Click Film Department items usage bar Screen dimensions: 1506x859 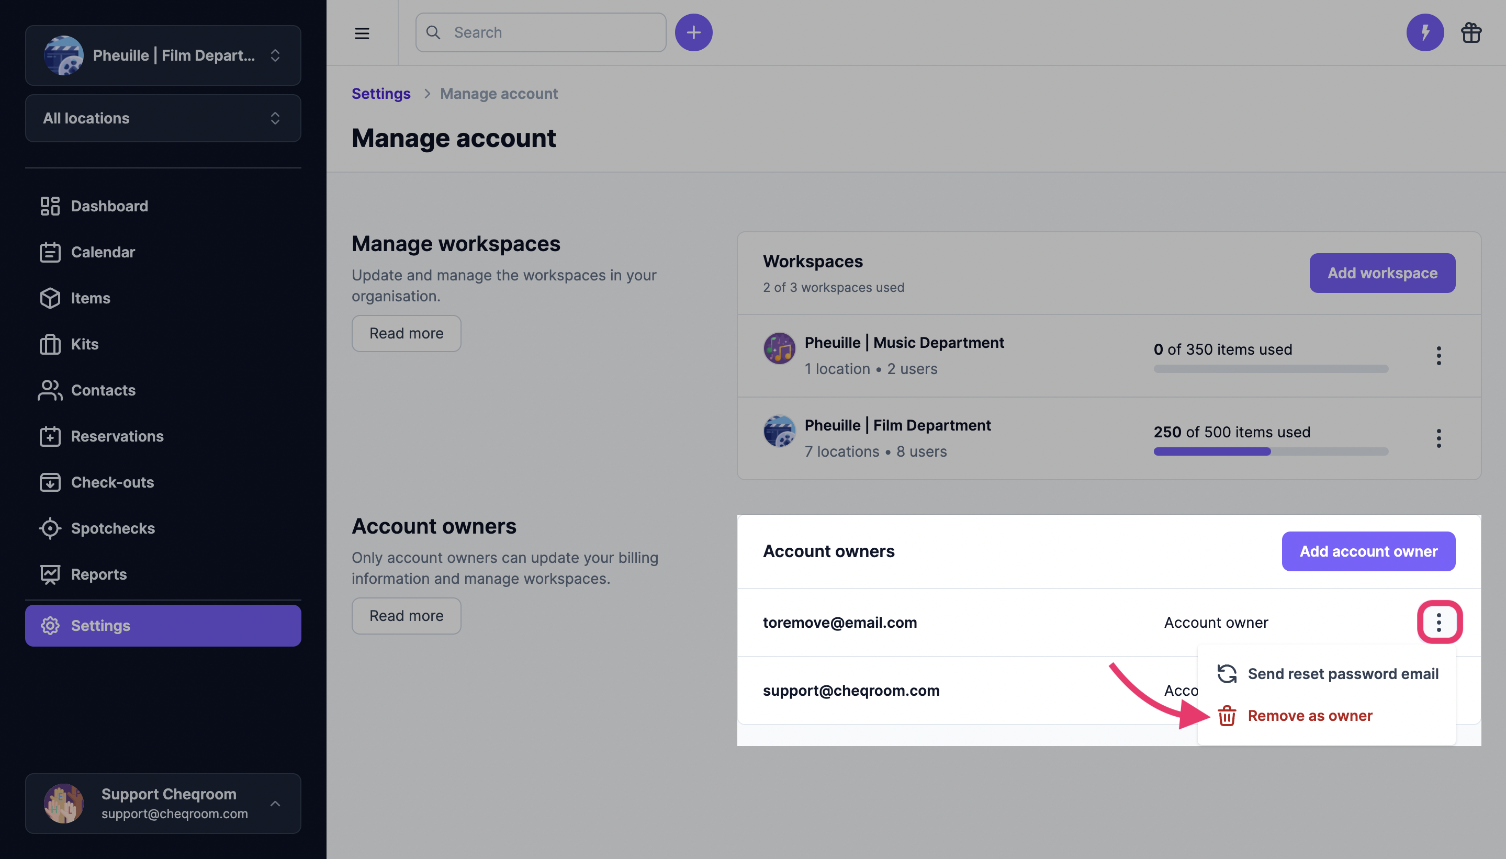pos(1271,451)
